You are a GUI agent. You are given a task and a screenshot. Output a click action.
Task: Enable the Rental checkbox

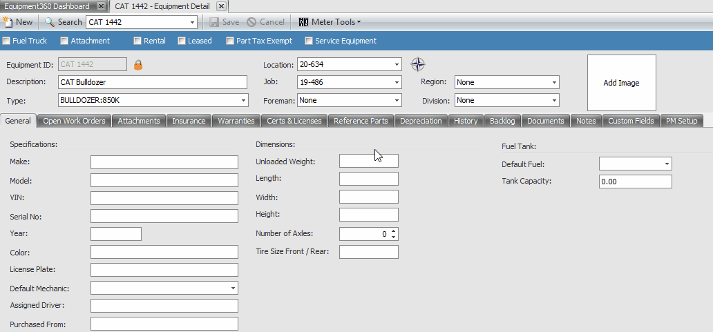(137, 41)
